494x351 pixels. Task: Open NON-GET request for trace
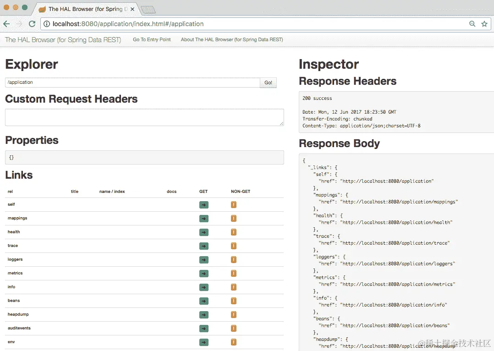pos(234,246)
